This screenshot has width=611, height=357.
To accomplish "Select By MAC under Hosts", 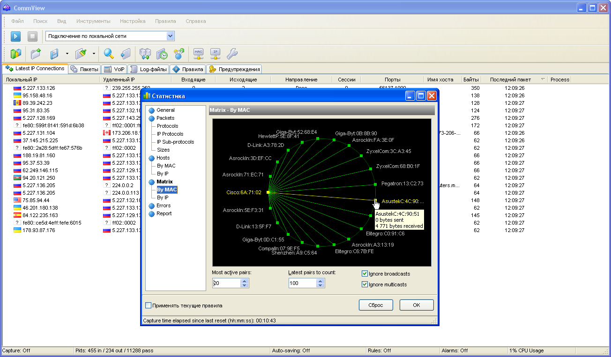I will pos(166,166).
